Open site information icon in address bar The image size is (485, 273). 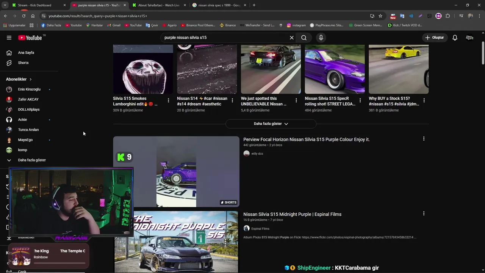43,16
